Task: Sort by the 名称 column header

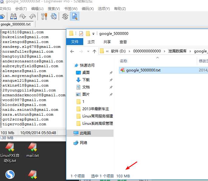Action: (x=123, y=61)
